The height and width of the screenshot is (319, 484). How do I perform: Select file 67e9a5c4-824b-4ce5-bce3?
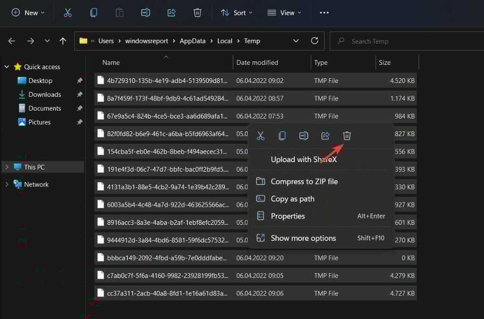(256, 116)
